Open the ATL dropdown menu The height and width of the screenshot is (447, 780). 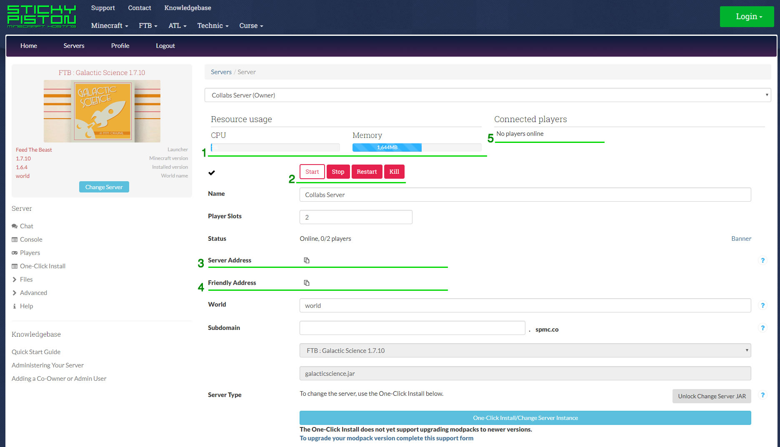177,25
